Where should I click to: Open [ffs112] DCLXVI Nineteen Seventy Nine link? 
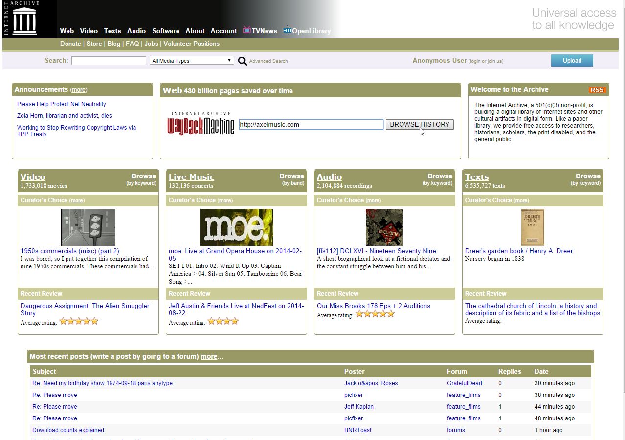pyautogui.click(x=377, y=251)
